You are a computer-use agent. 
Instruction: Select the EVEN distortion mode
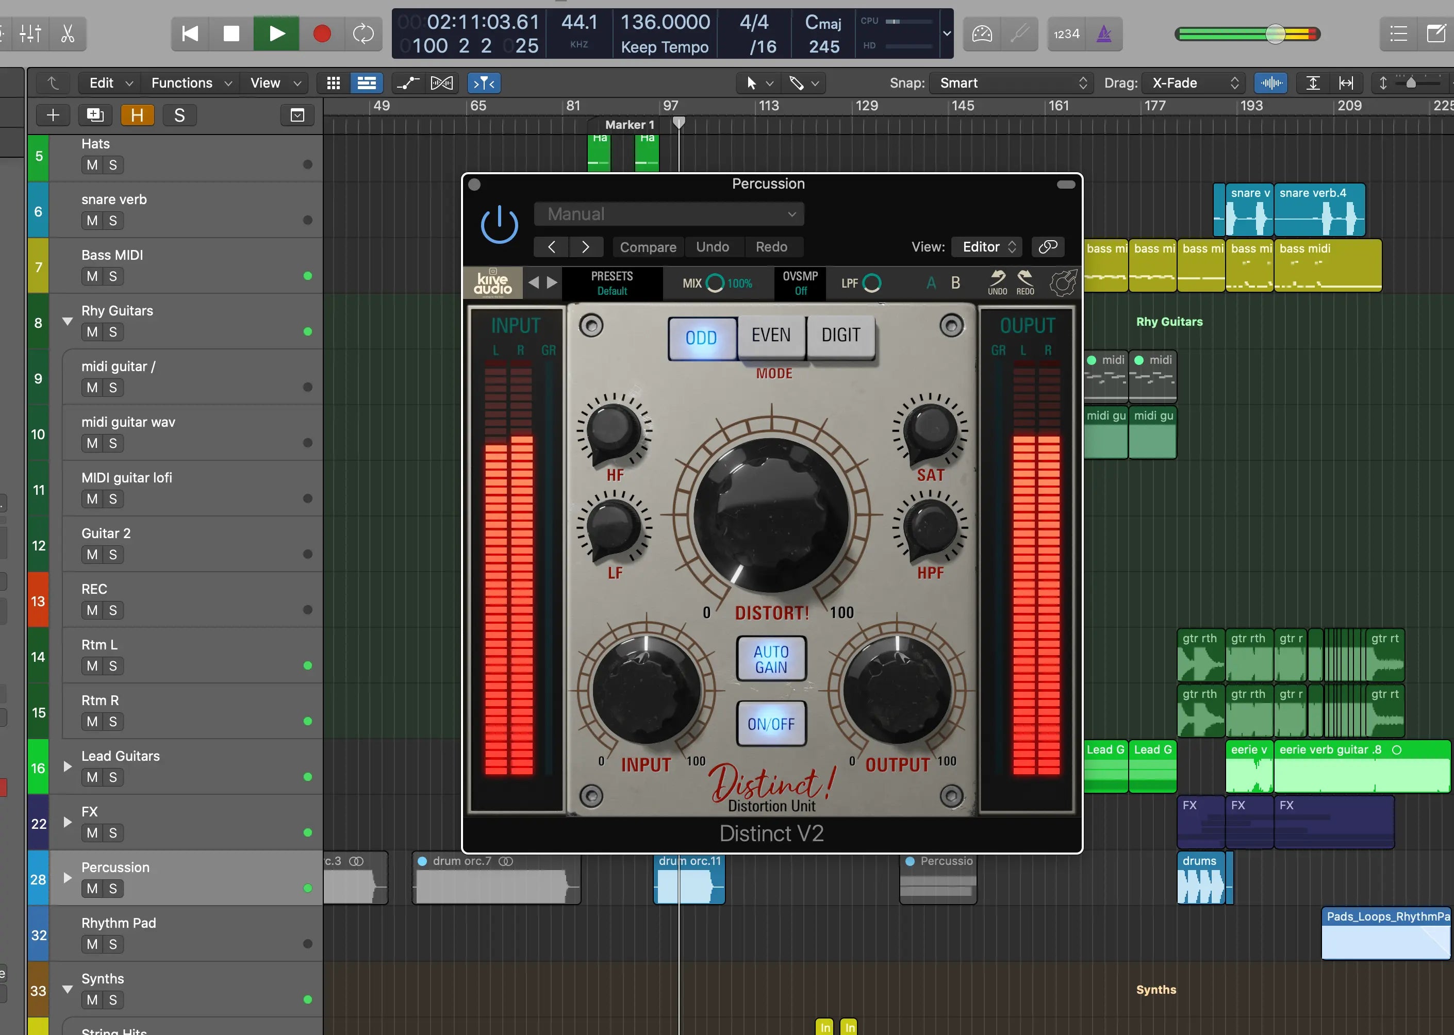pos(771,335)
